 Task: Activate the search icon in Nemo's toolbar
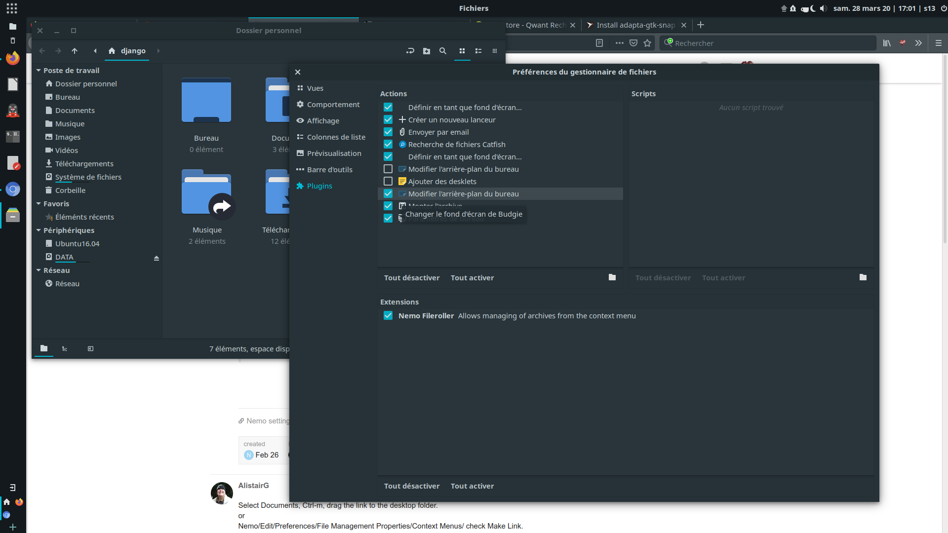pyautogui.click(x=442, y=51)
